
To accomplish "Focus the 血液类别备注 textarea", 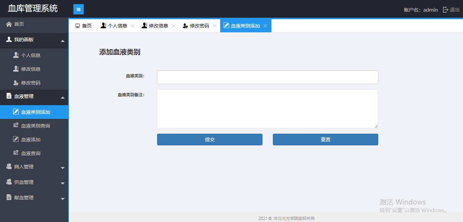I will click(x=268, y=109).
